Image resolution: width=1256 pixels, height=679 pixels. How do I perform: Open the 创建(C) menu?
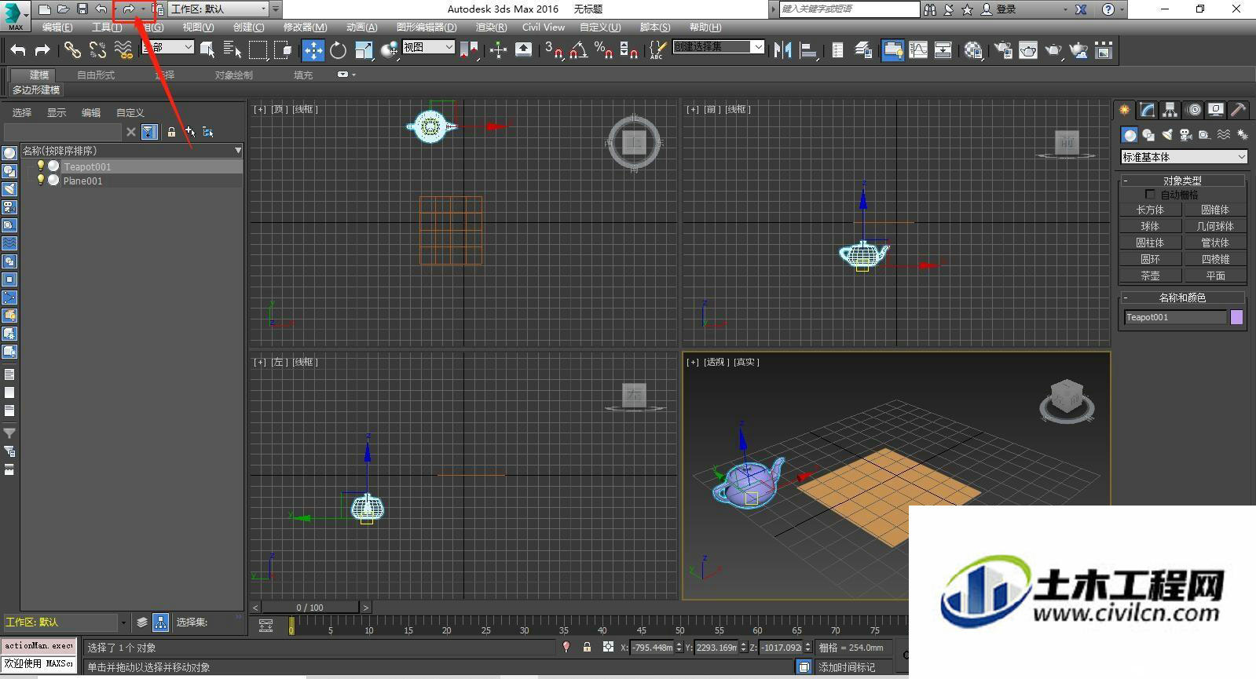coord(248,27)
